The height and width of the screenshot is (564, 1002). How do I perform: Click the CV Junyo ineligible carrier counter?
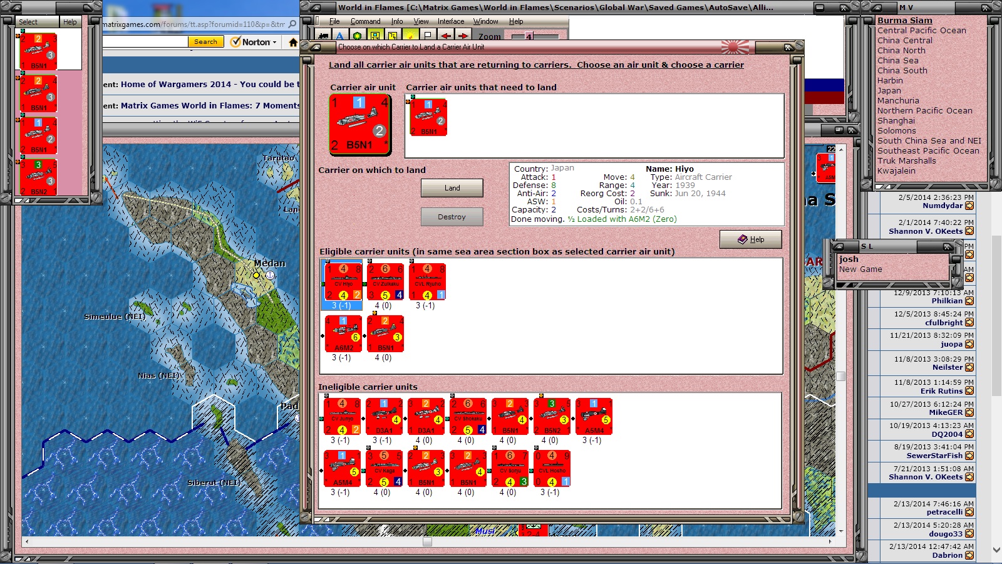[x=343, y=417]
